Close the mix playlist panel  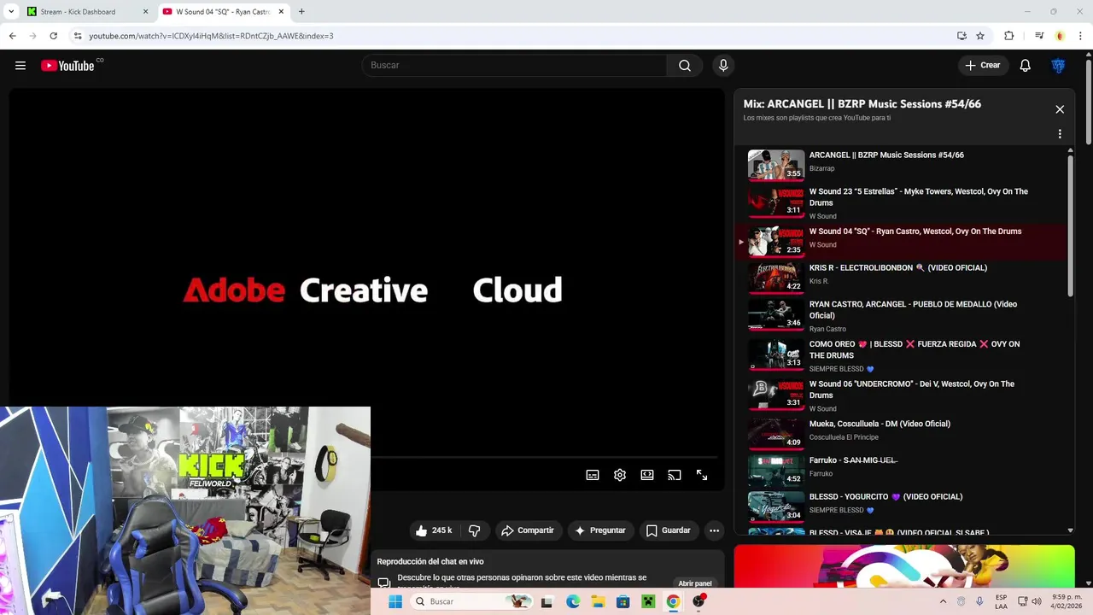click(x=1060, y=109)
